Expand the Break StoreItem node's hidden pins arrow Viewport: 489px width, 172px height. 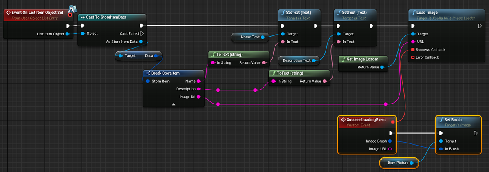pos(174,104)
